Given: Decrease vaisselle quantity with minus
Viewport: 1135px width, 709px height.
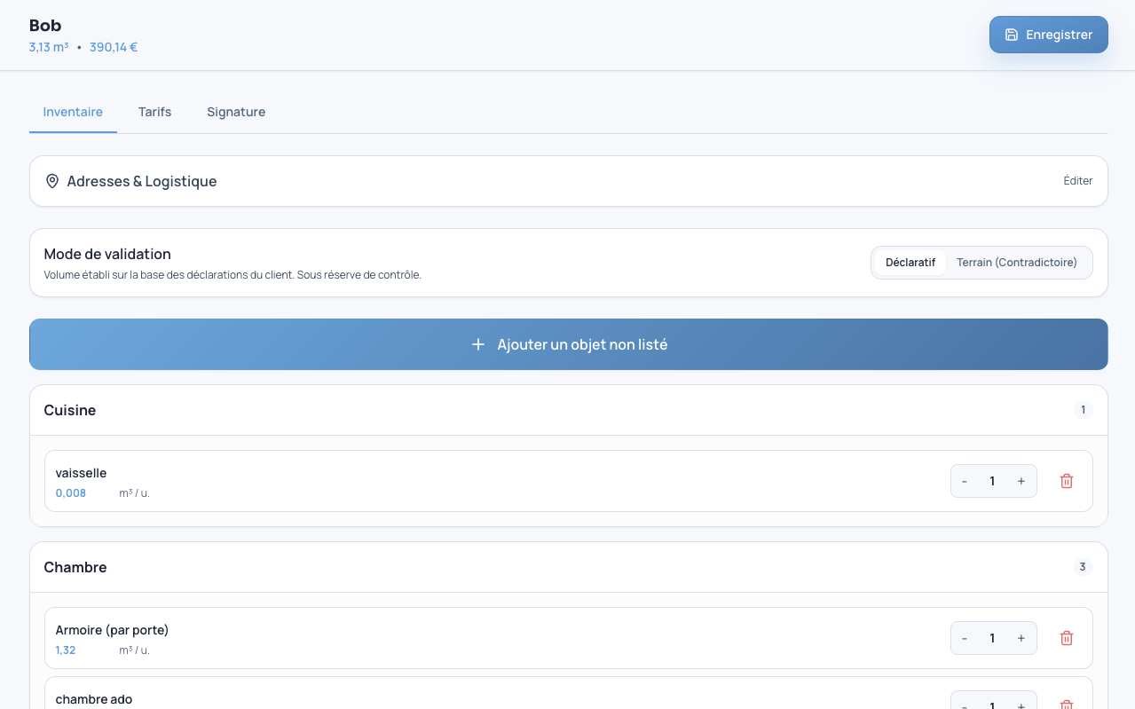Looking at the screenshot, I should [x=965, y=481].
